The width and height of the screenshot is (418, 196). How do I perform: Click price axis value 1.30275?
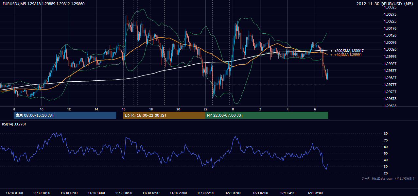(391, 14)
